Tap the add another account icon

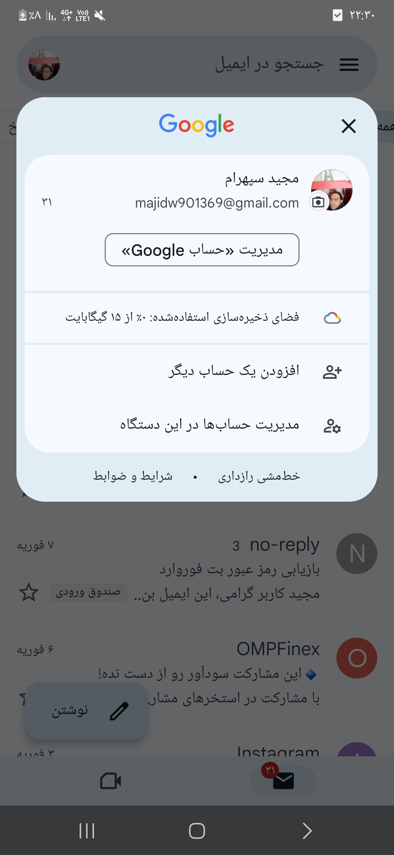coord(332,372)
